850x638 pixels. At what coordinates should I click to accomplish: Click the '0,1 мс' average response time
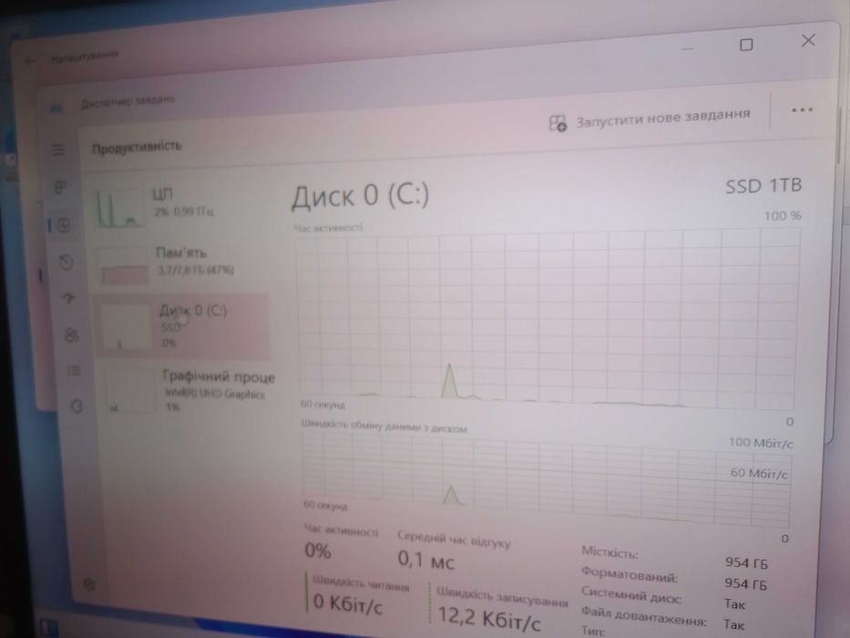pos(426,560)
